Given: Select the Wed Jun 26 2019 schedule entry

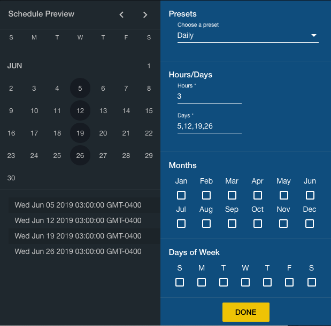Looking at the screenshot, I should coord(78,251).
